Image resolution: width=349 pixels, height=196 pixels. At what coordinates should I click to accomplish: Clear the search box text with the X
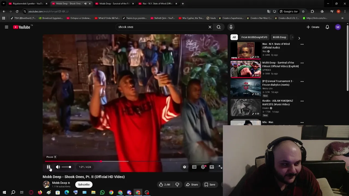tap(210, 27)
